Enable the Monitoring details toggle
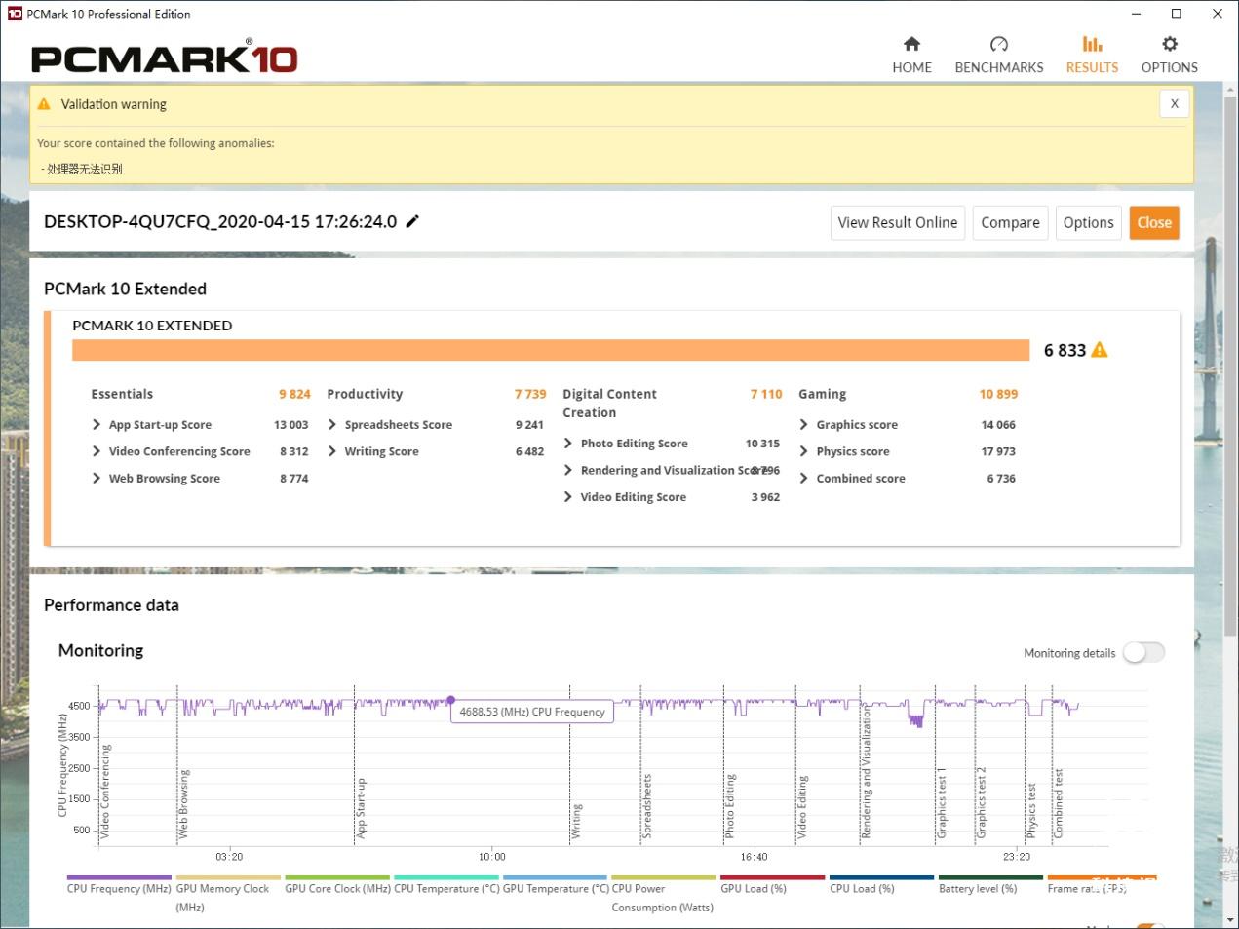 (x=1142, y=653)
